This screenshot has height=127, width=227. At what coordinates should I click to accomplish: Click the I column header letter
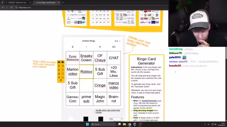pyautogui.click(x=86, y=47)
